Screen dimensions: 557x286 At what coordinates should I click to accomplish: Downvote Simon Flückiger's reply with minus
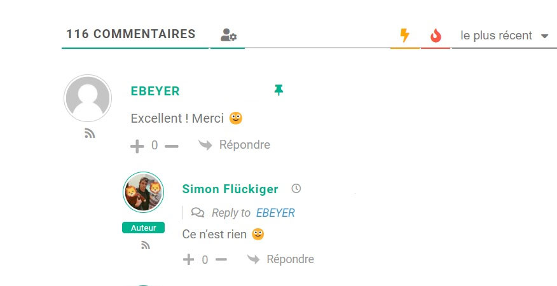(x=221, y=260)
